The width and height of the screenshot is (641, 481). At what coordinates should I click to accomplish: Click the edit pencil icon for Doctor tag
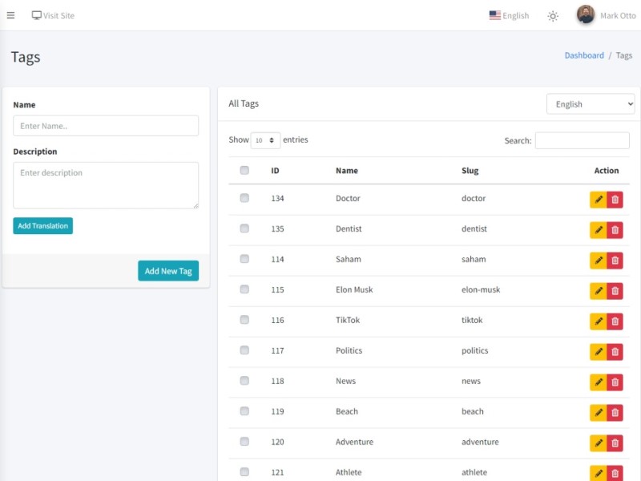[598, 200]
